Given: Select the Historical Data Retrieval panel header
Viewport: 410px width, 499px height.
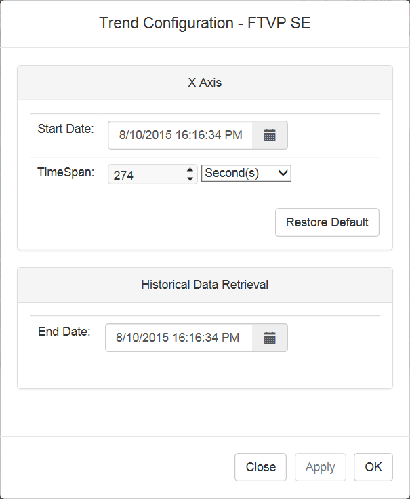Looking at the screenshot, I should [x=205, y=285].
